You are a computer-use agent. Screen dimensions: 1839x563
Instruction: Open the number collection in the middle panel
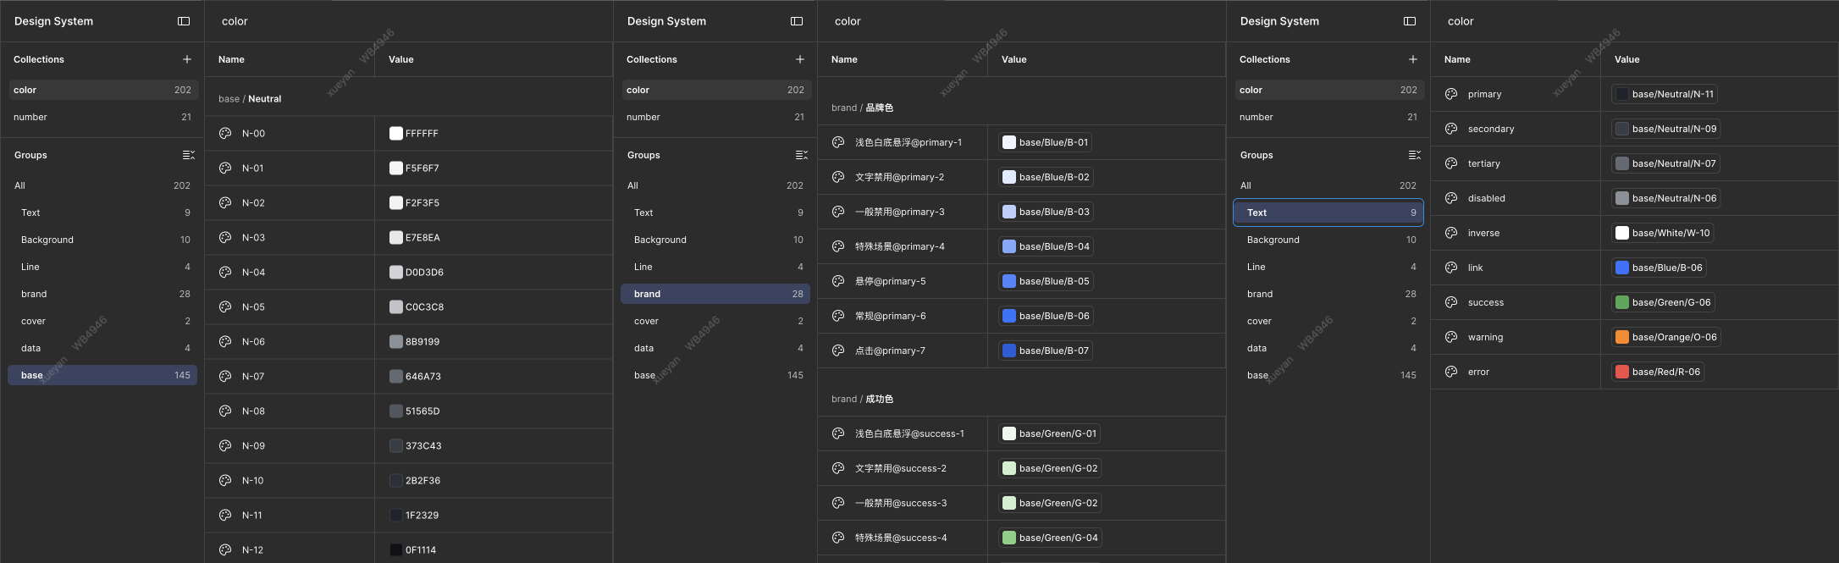tap(715, 117)
